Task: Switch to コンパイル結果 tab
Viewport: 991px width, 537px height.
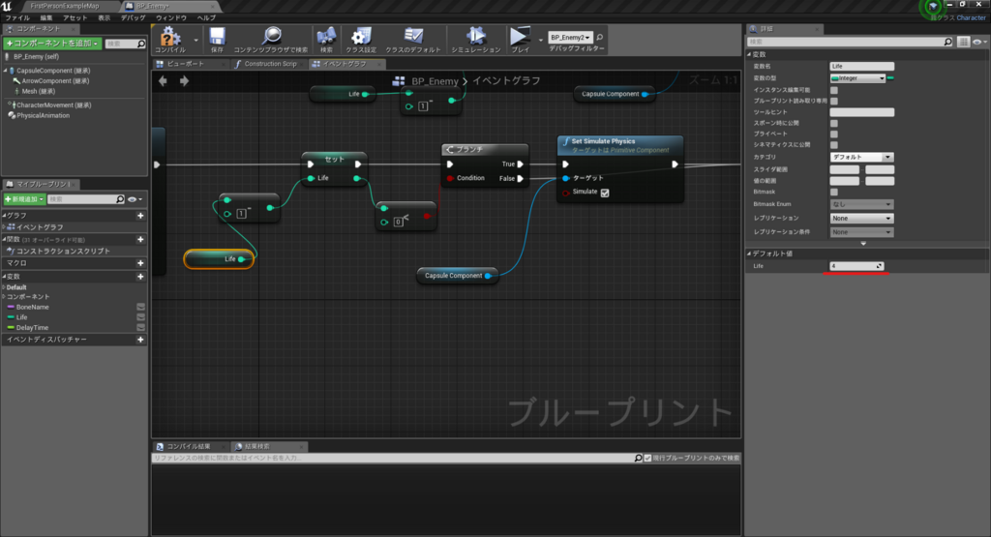Action: 189,446
